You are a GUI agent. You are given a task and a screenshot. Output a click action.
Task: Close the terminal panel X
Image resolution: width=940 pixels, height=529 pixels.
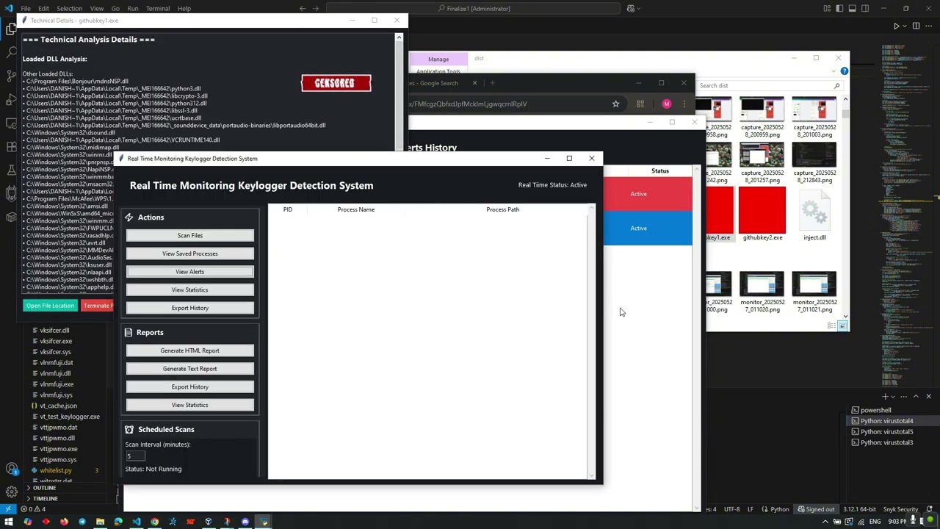tap(928, 396)
